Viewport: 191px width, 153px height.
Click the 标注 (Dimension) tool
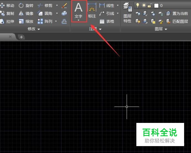[x=92, y=11]
